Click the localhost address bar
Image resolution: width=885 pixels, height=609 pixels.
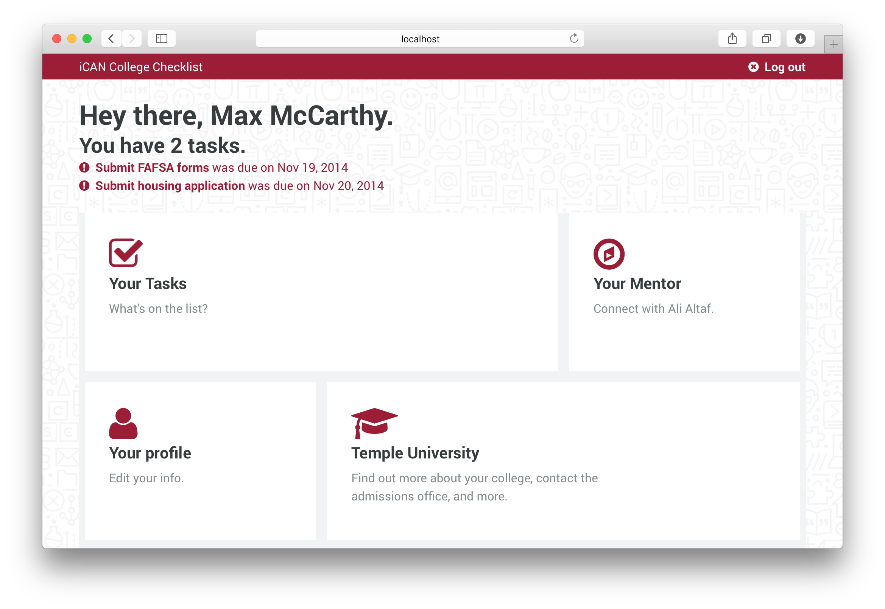point(419,39)
